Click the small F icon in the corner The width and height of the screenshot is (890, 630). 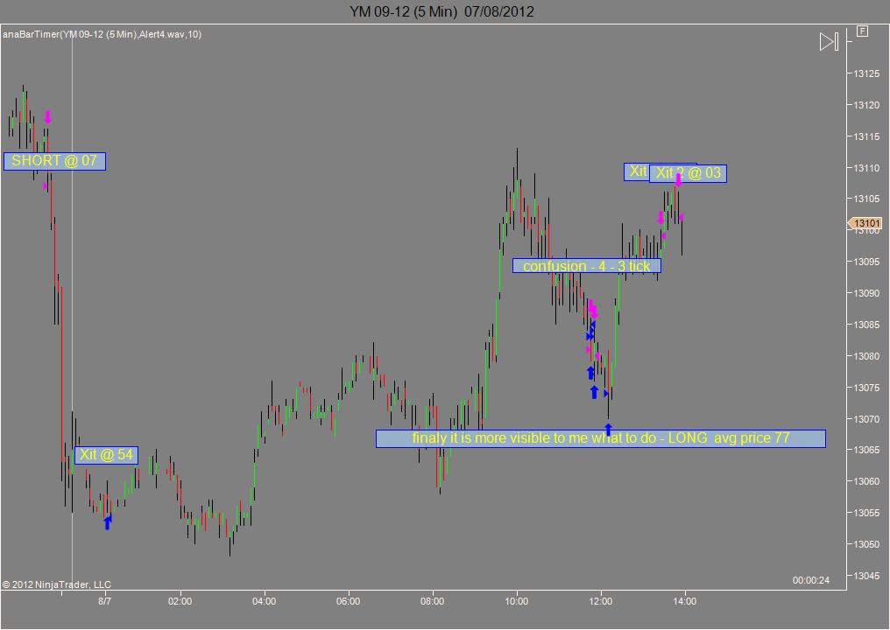[862, 31]
